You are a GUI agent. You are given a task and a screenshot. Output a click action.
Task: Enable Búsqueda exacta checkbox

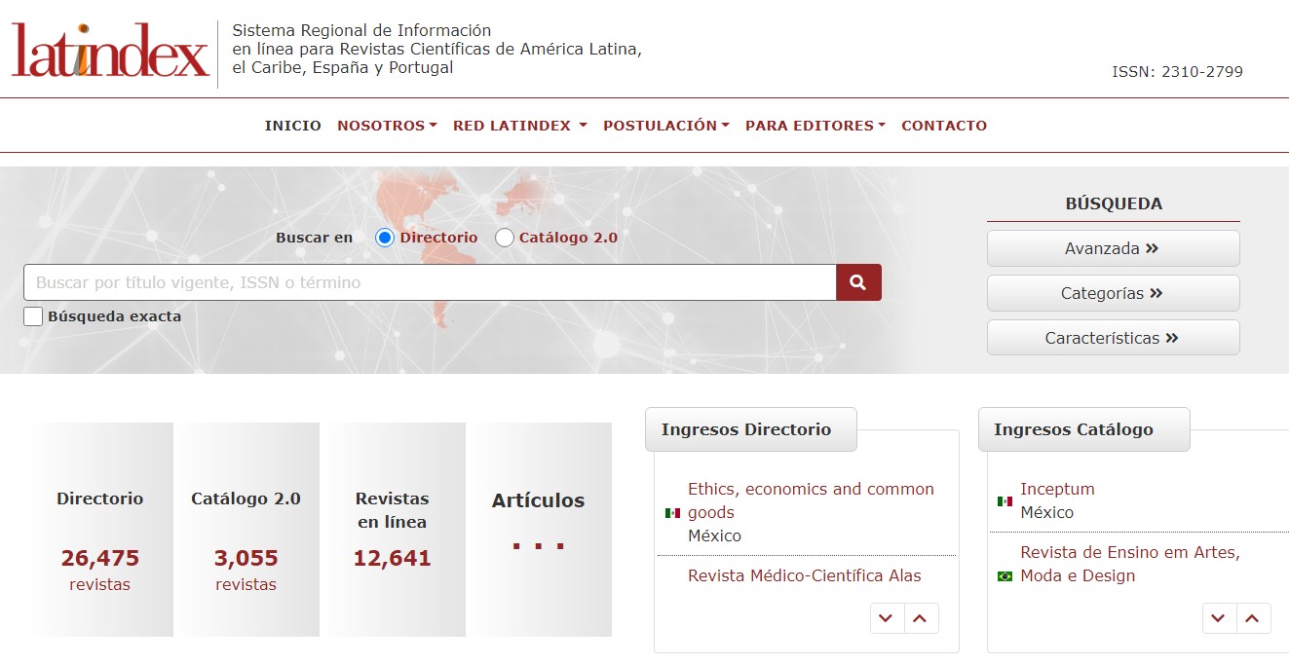[32, 315]
